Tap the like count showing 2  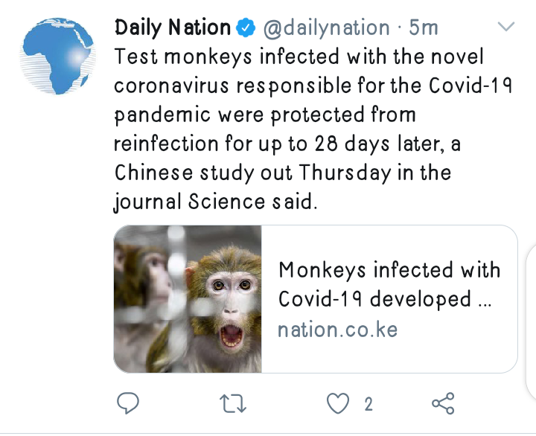(368, 405)
